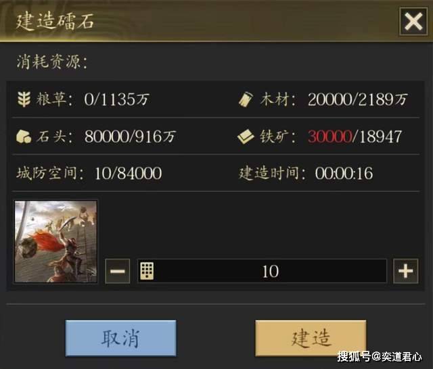The width and height of the screenshot is (433, 369).
Task: Click the 取消 cancel button
Action: pyautogui.click(x=120, y=339)
